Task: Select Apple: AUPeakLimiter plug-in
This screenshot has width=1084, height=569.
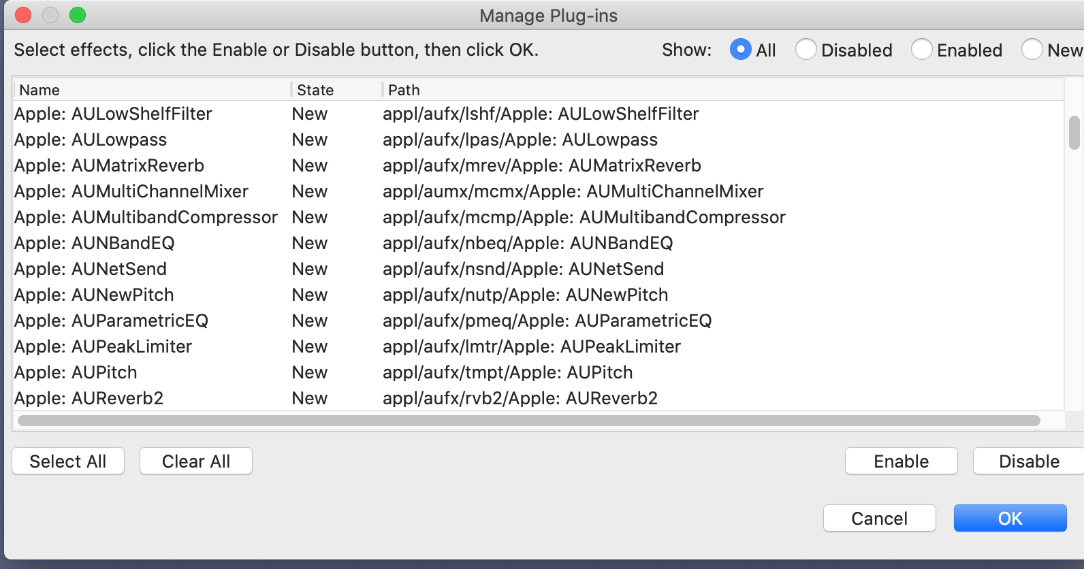Action: pos(538,346)
